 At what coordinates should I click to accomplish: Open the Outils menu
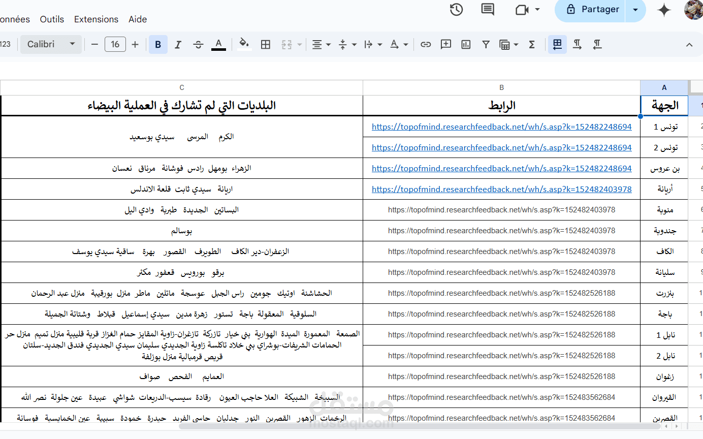[52, 19]
